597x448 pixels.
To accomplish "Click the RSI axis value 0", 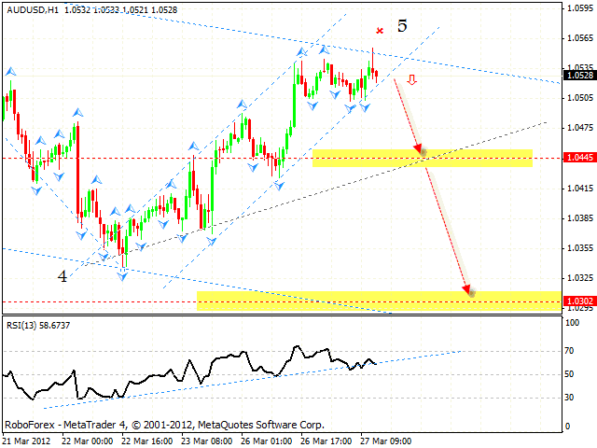I will pos(567,427).
